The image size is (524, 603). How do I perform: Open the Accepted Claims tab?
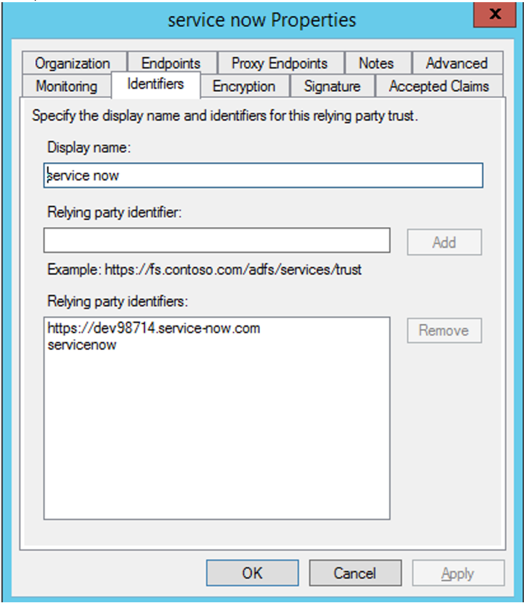pyautogui.click(x=439, y=86)
